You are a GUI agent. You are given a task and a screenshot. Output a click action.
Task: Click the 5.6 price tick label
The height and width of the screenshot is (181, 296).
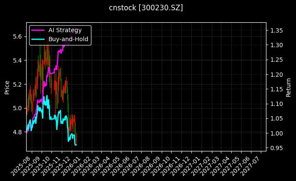(18, 37)
